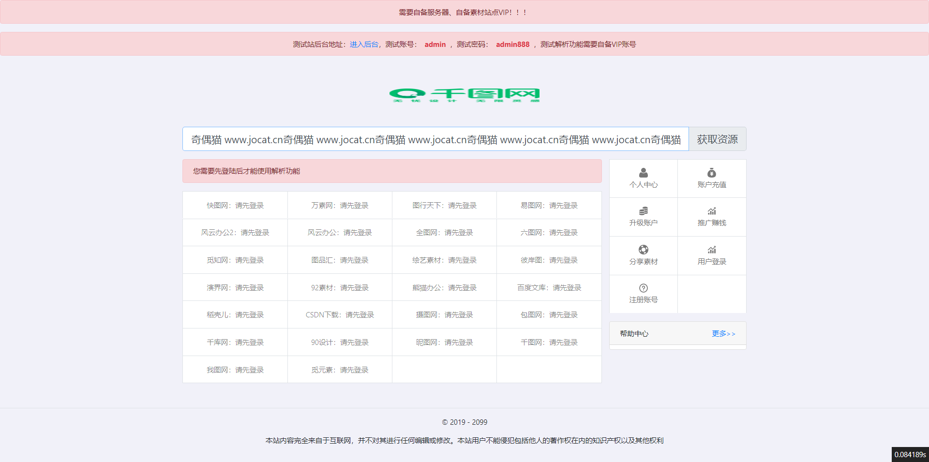
Task: Click 图品汇: 请先登录 cell
Action: [340, 260]
